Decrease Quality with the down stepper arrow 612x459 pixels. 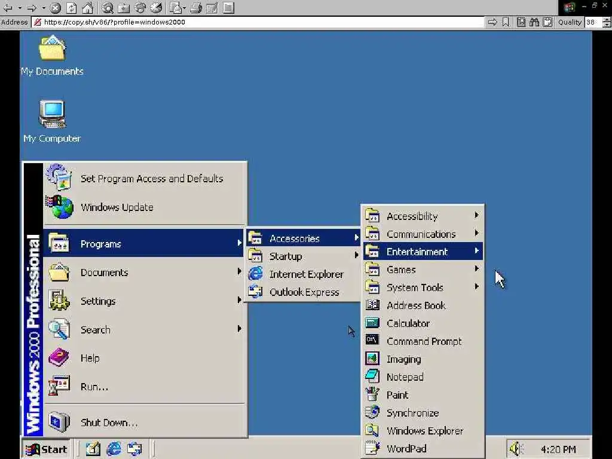(607, 25)
